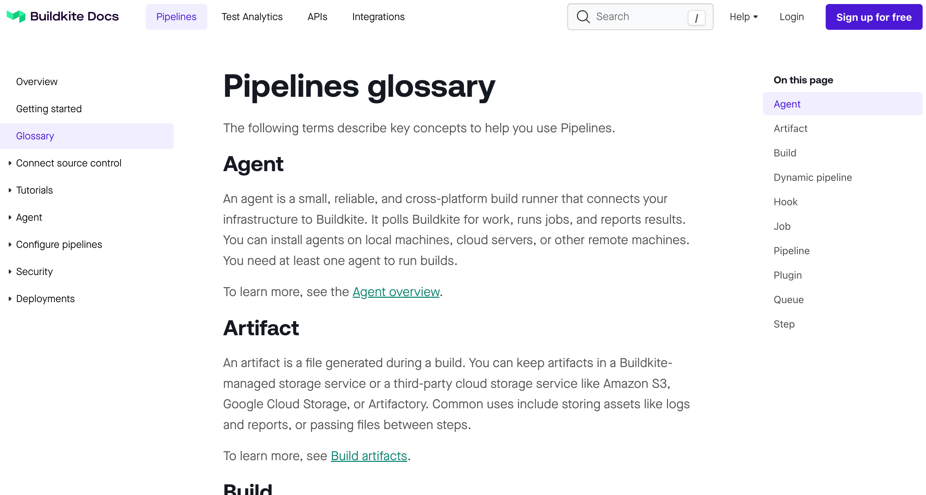926x495 pixels.
Task: Click the search magnifier icon
Action: click(583, 16)
